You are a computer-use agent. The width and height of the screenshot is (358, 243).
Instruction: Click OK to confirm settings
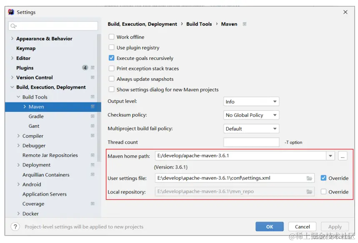[269, 227]
